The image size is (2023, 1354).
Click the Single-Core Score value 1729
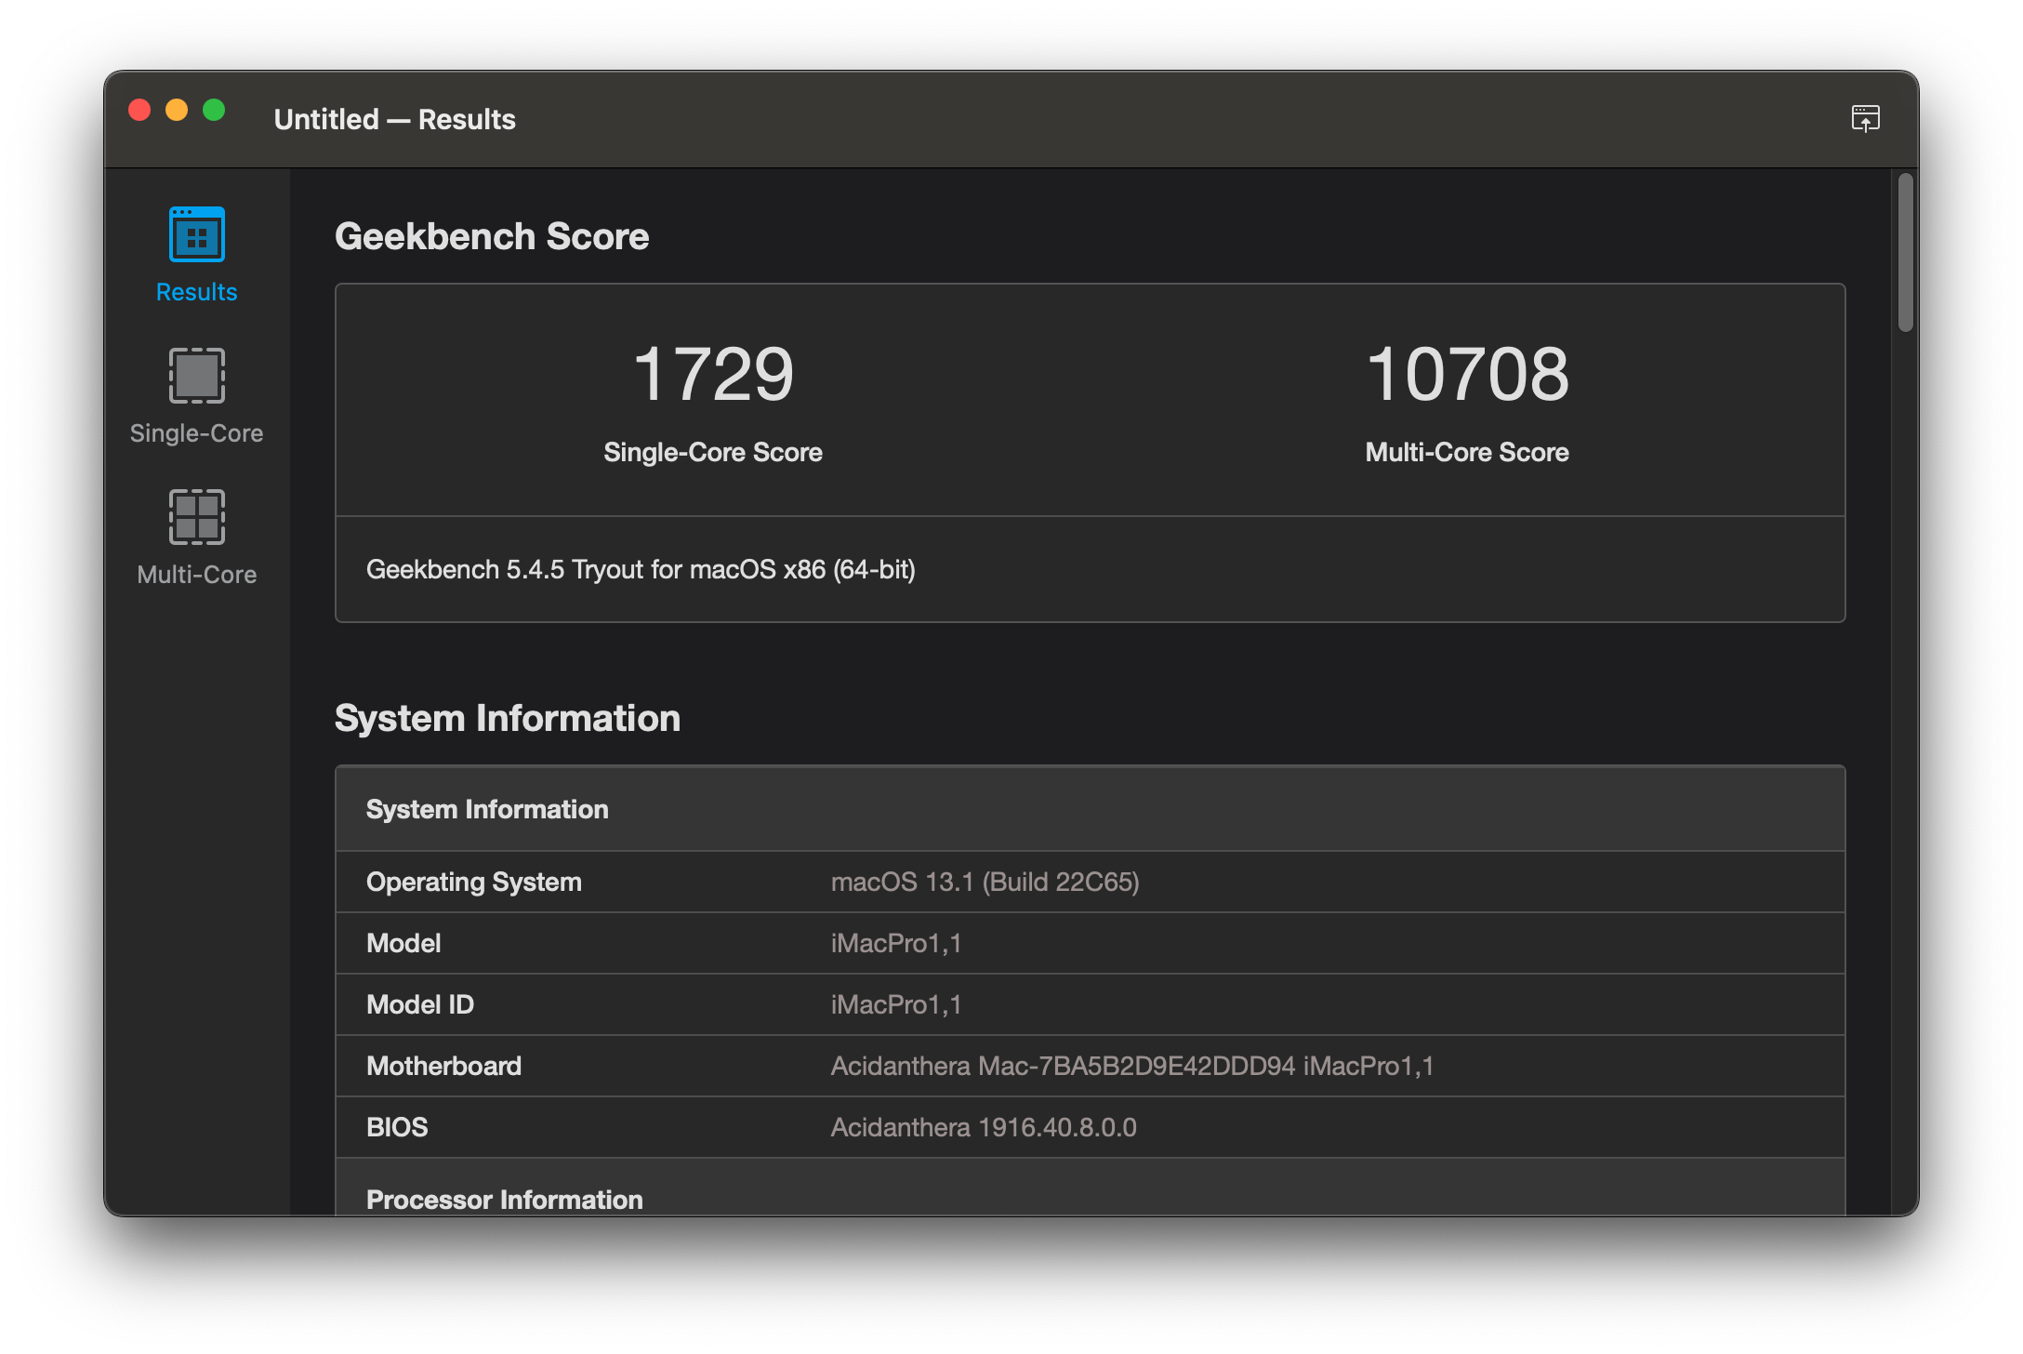[712, 375]
